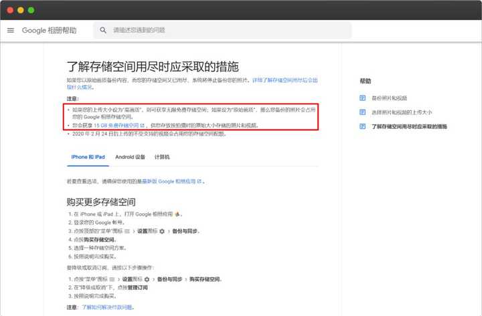Image resolution: width=482 pixels, height=316 pixels.
Task: Open Google 相册帮助 home title
Action: [x=49, y=30]
